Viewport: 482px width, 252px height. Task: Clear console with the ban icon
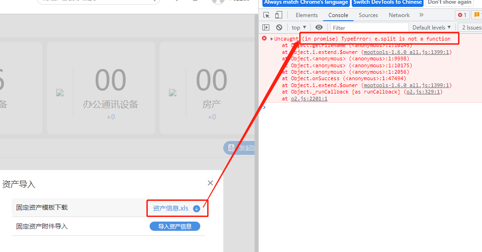pos(279,27)
